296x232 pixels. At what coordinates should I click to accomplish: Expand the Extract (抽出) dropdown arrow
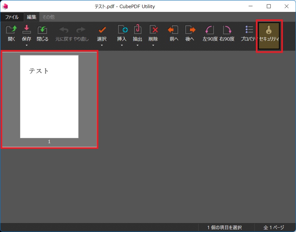(138, 45)
